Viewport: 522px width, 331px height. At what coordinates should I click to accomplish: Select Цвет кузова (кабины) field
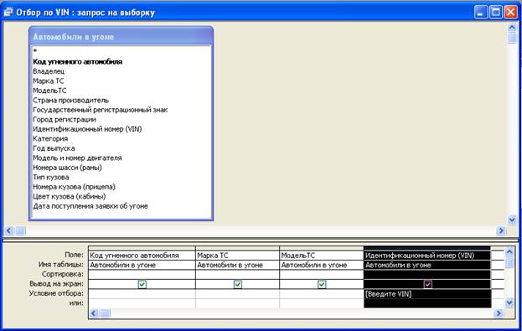(70, 196)
